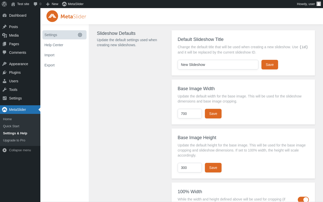The image size is (323, 202).
Task: Toggle the 100% Width switch
Action: [303, 199]
